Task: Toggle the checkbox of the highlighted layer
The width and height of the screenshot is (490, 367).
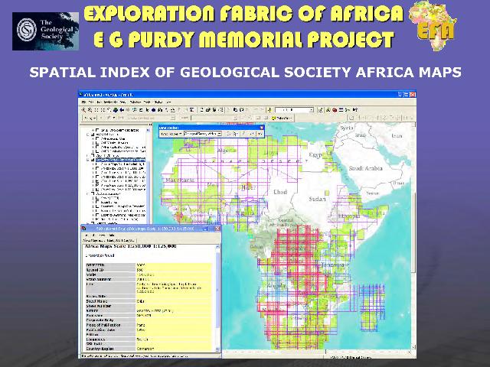Action: pos(93,159)
